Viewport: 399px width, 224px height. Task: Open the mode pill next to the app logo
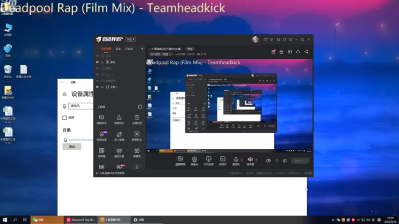(131, 39)
